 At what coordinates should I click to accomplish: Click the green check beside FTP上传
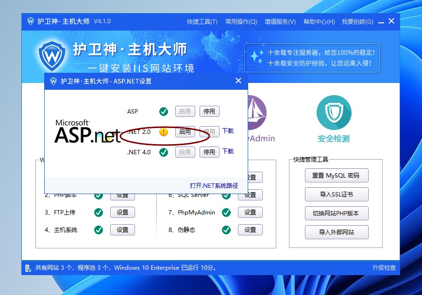(x=99, y=213)
